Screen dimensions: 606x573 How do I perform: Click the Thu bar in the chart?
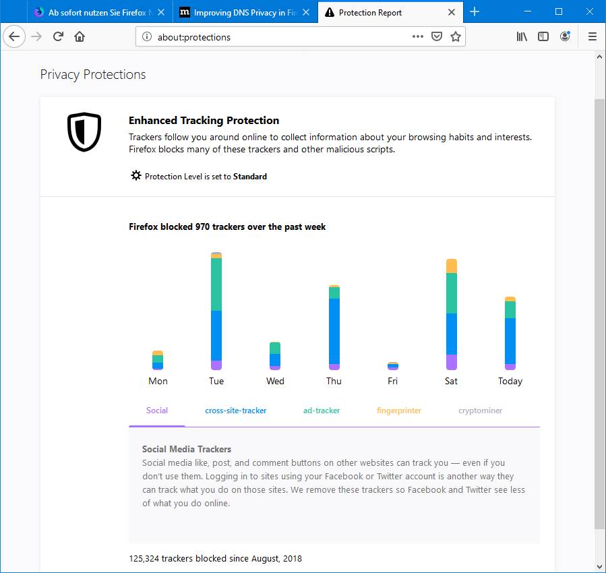334,327
